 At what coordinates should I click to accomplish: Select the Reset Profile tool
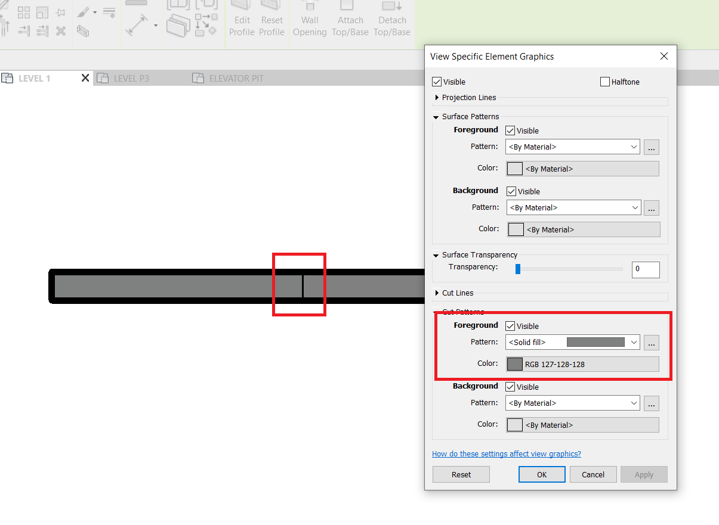click(271, 20)
